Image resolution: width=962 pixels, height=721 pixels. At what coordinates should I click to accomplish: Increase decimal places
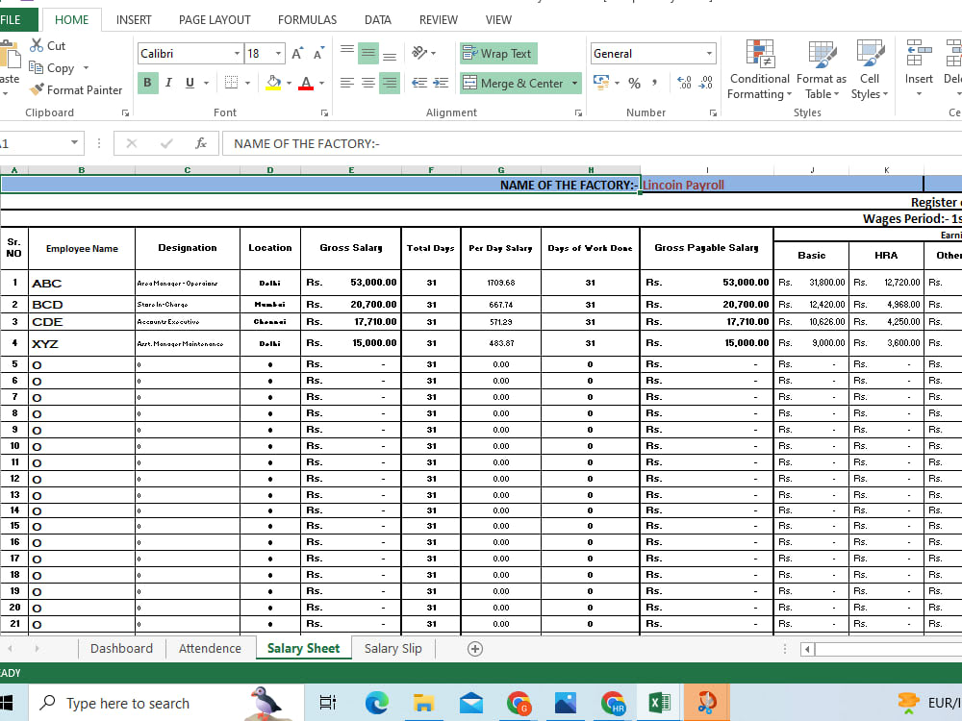[x=684, y=83]
